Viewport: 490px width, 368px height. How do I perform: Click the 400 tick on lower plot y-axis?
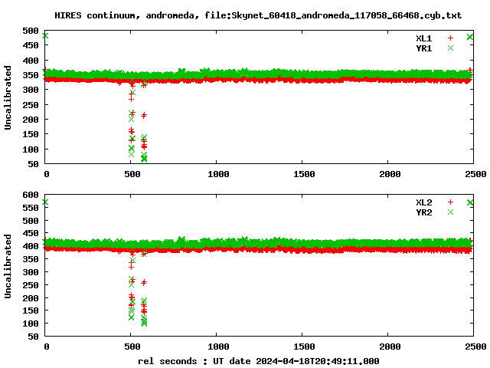[31, 246]
